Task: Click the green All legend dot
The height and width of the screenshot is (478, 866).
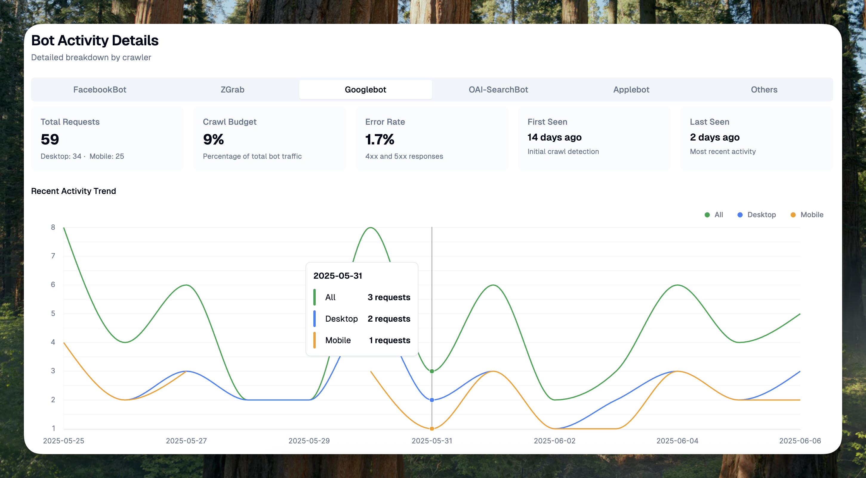Action: pos(707,215)
